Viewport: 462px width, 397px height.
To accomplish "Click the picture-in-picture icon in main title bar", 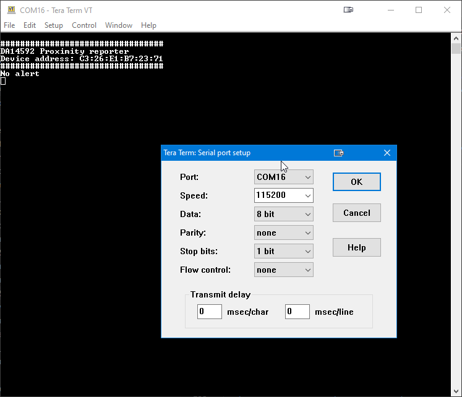I will pos(348,10).
